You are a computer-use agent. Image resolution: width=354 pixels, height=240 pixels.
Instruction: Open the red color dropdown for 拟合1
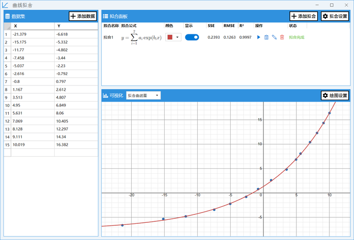173,37
